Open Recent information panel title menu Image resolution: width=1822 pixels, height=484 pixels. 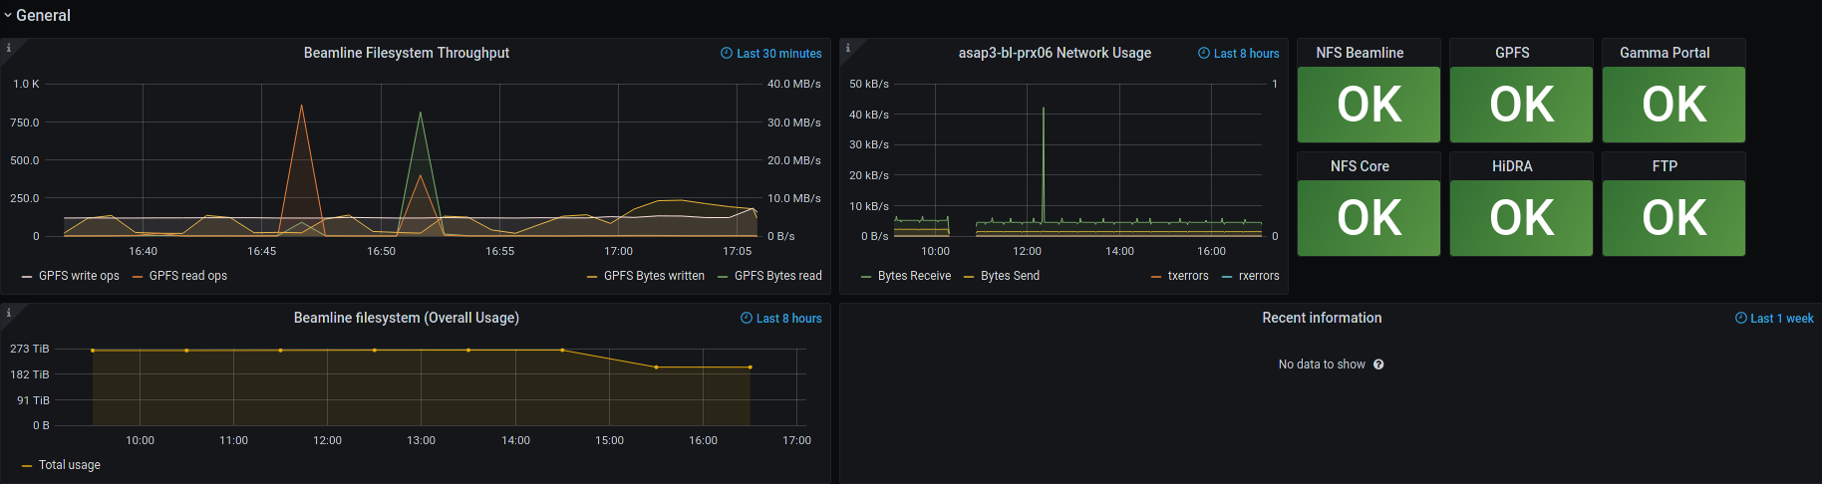tap(1322, 318)
